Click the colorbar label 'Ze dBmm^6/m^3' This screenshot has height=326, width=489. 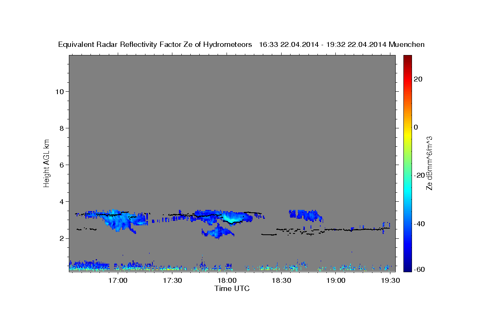coord(429,163)
